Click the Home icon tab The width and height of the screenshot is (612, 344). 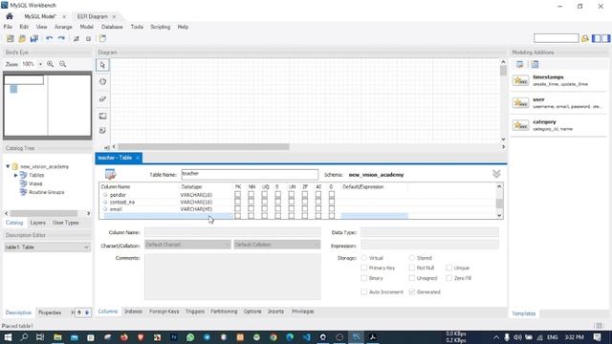click(x=9, y=16)
